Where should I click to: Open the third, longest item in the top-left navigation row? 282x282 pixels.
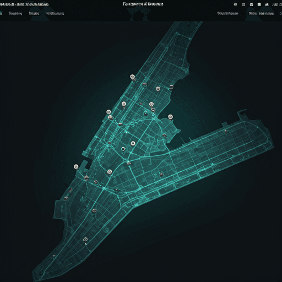(x=55, y=13)
